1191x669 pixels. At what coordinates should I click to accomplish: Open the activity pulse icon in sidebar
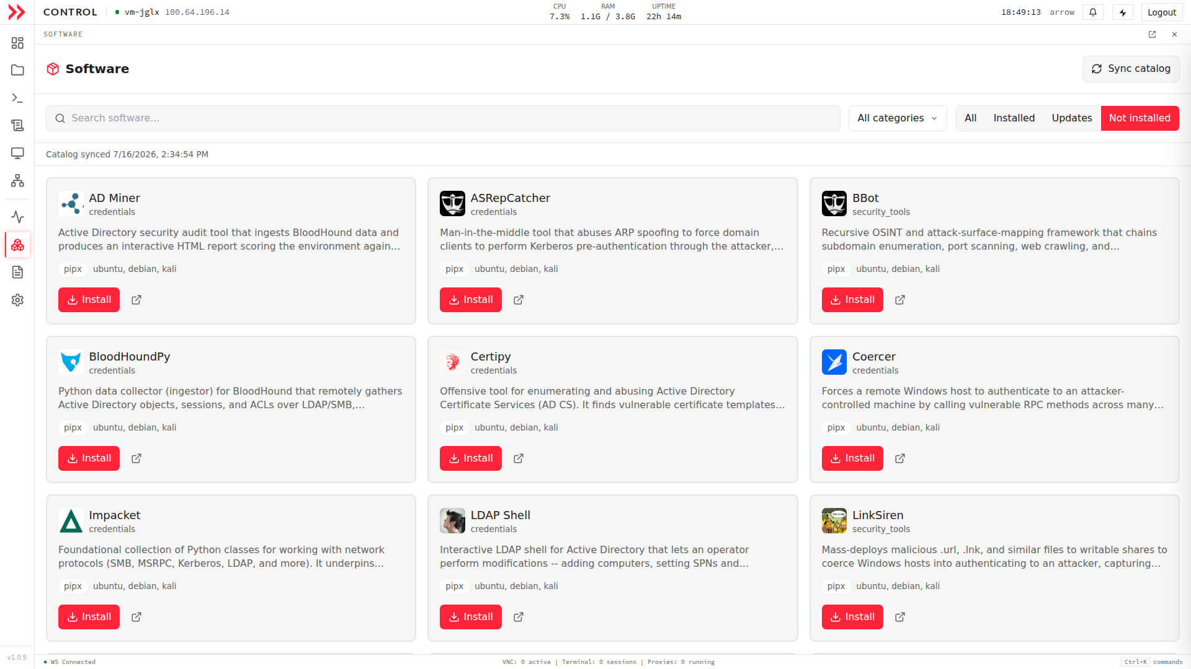click(x=17, y=217)
